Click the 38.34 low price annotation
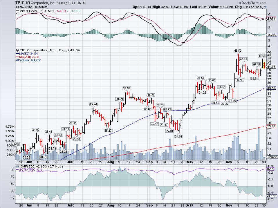 coord(254,79)
